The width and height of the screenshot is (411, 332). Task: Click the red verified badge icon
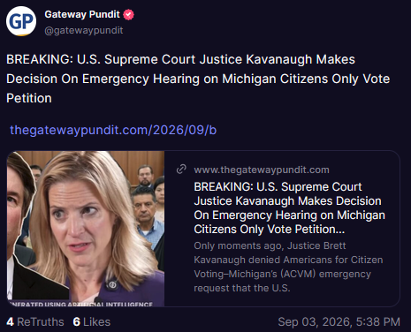(128, 14)
